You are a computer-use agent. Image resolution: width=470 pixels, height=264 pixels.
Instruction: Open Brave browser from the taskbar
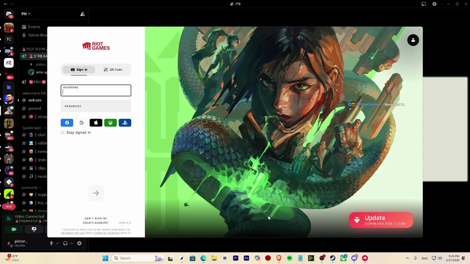click(279, 258)
